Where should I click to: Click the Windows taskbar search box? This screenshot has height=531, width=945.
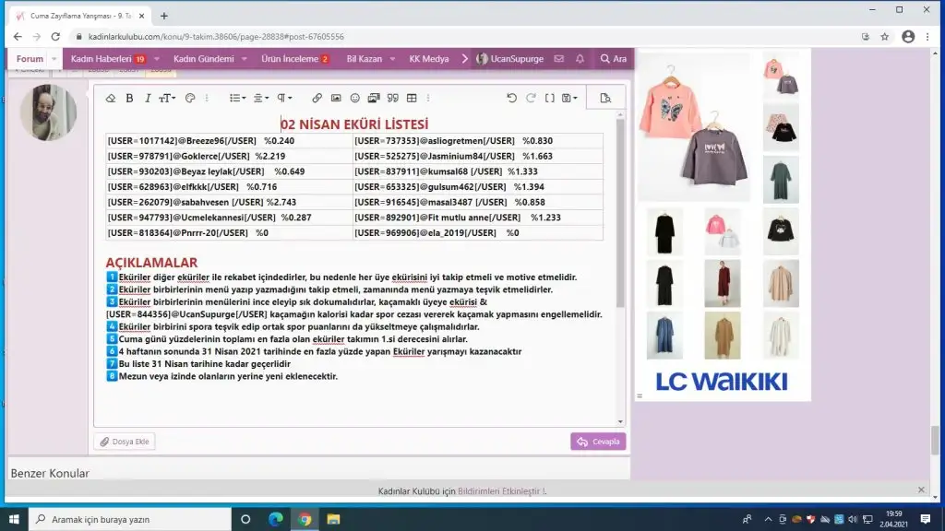click(129, 519)
